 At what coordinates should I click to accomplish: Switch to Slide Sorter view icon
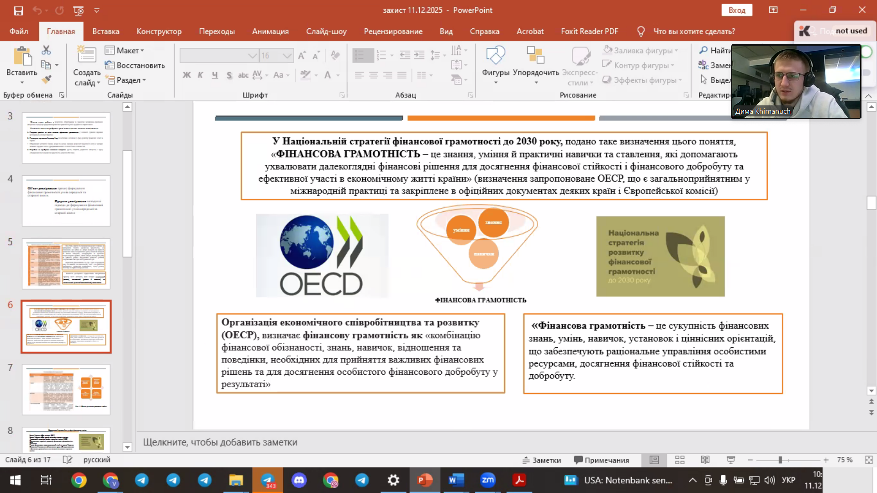pos(680,460)
